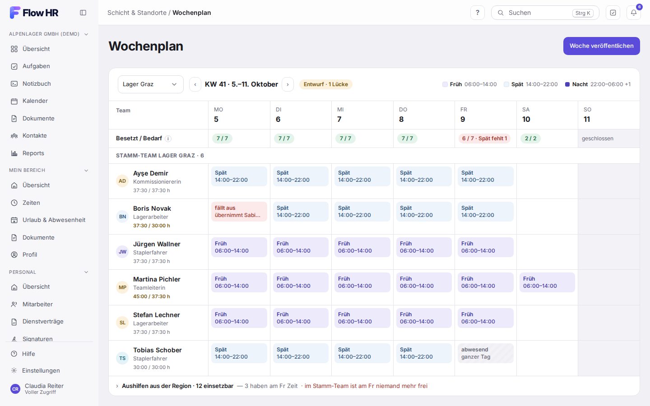Open the notifications bell
Image resolution: width=650 pixels, height=406 pixels.
[634, 13]
